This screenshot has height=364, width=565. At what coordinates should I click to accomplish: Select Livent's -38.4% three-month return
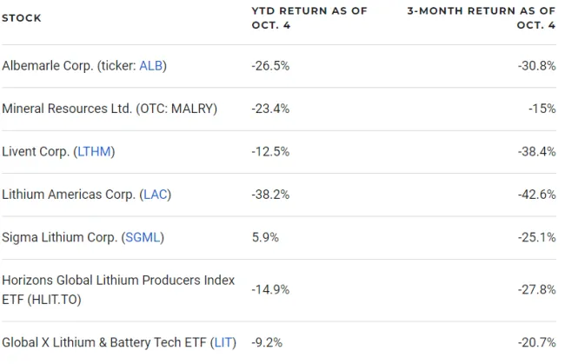coord(535,152)
